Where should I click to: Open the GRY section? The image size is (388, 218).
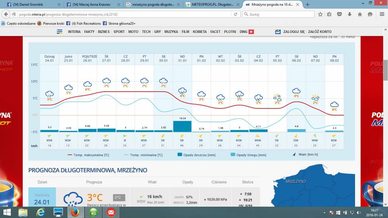point(157,32)
